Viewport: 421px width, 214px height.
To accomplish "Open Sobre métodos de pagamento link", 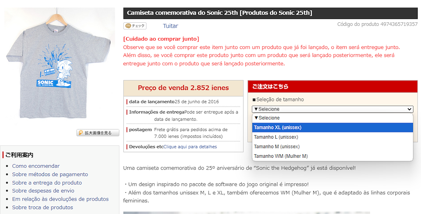I will click(50, 174).
